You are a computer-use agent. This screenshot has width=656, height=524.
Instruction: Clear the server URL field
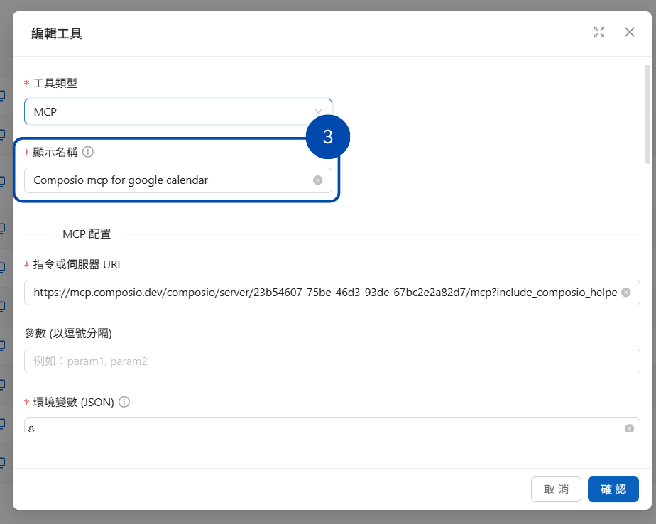pyautogui.click(x=625, y=292)
